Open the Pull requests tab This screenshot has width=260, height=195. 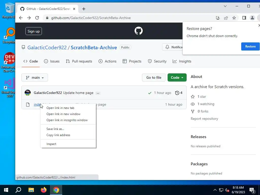pyautogui.click(x=79, y=61)
